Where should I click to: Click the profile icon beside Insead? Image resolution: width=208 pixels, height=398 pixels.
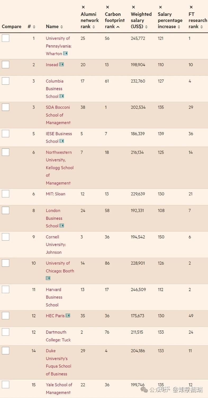62,65
